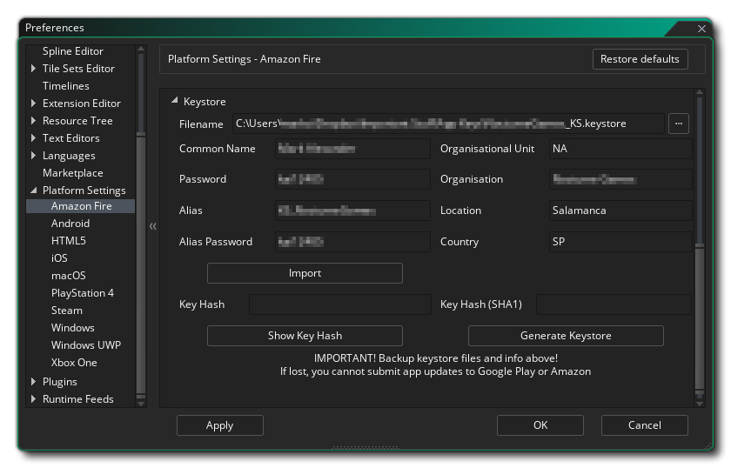The image size is (731, 468).
Task: Expand the Runtime Feeds node
Action: click(x=33, y=399)
